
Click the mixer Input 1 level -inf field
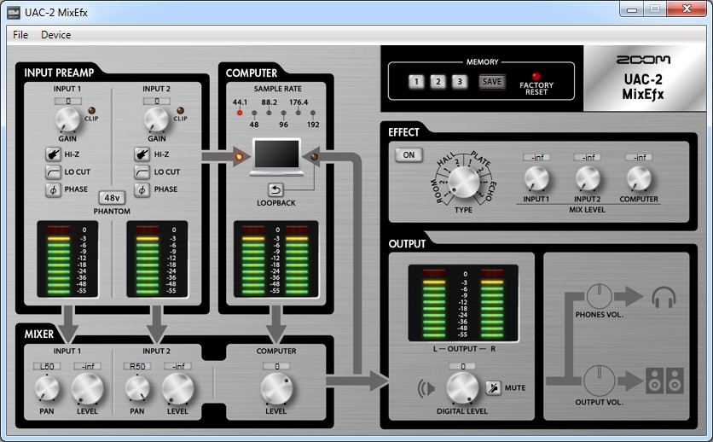pyautogui.click(x=87, y=366)
